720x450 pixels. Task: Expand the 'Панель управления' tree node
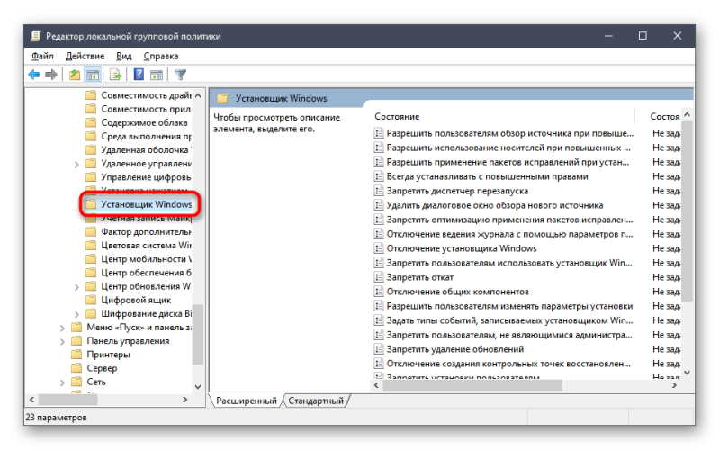[x=62, y=341]
